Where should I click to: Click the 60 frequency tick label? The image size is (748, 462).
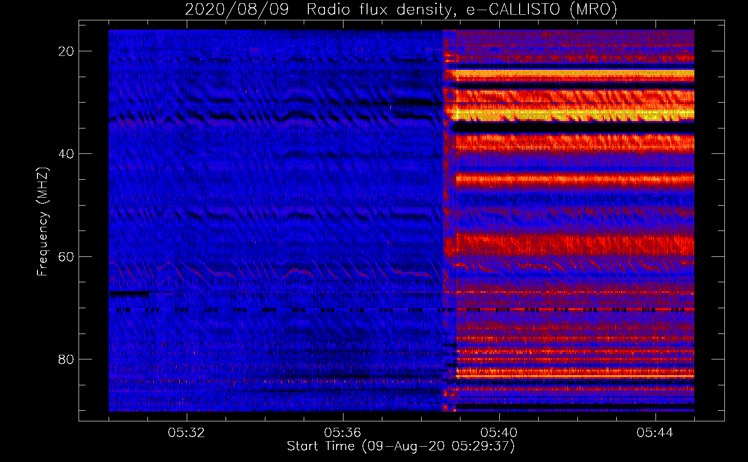pos(66,256)
